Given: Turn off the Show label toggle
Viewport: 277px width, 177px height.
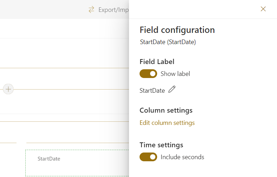Looking at the screenshot, I should [x=148, y=74].
